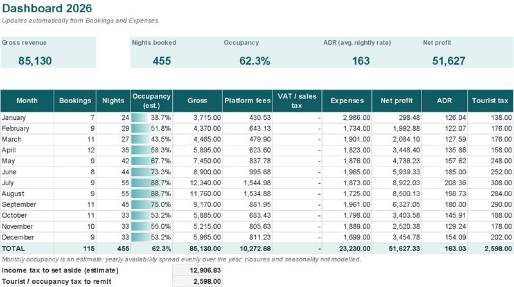Click the January row label
Screen dimensions: 514x287
pos(13,118)
